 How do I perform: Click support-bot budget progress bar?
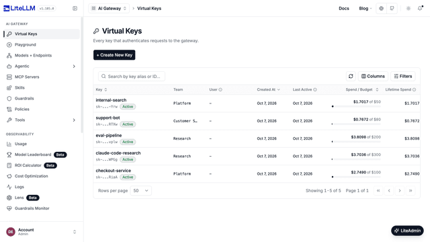click(x=356, y=124)
